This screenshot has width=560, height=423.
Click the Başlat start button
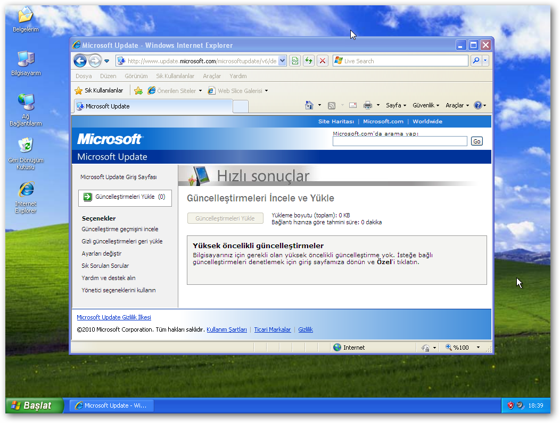pos(32,405)
